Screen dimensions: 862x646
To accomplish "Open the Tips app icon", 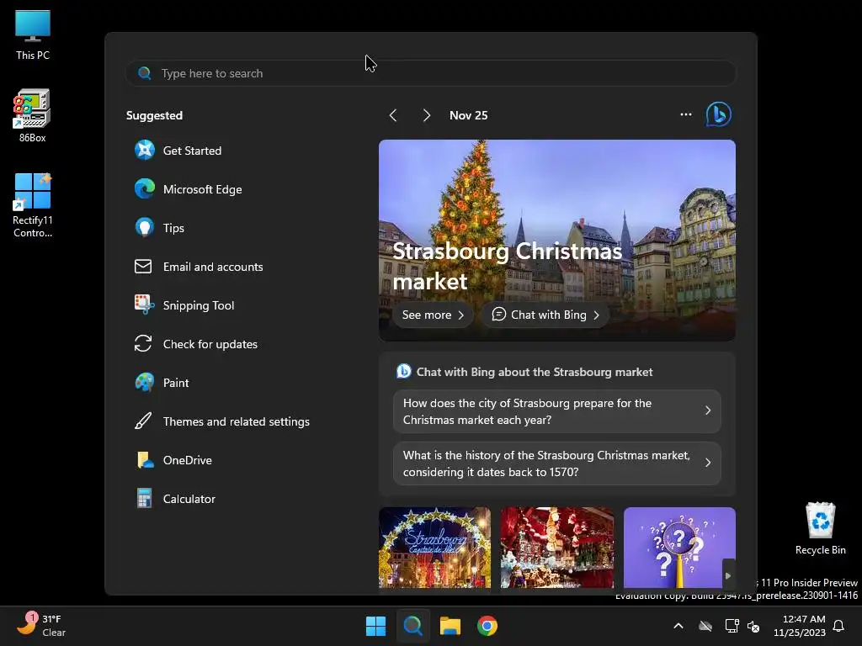I will [145, 227].
